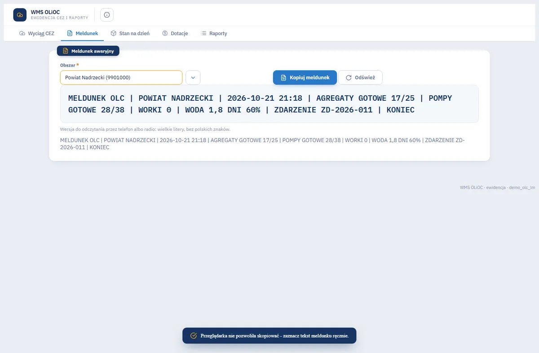Click the checkmark icon in the toast
Image resolution: width=539 pixels, height=353 pixels.
(194, 335)
